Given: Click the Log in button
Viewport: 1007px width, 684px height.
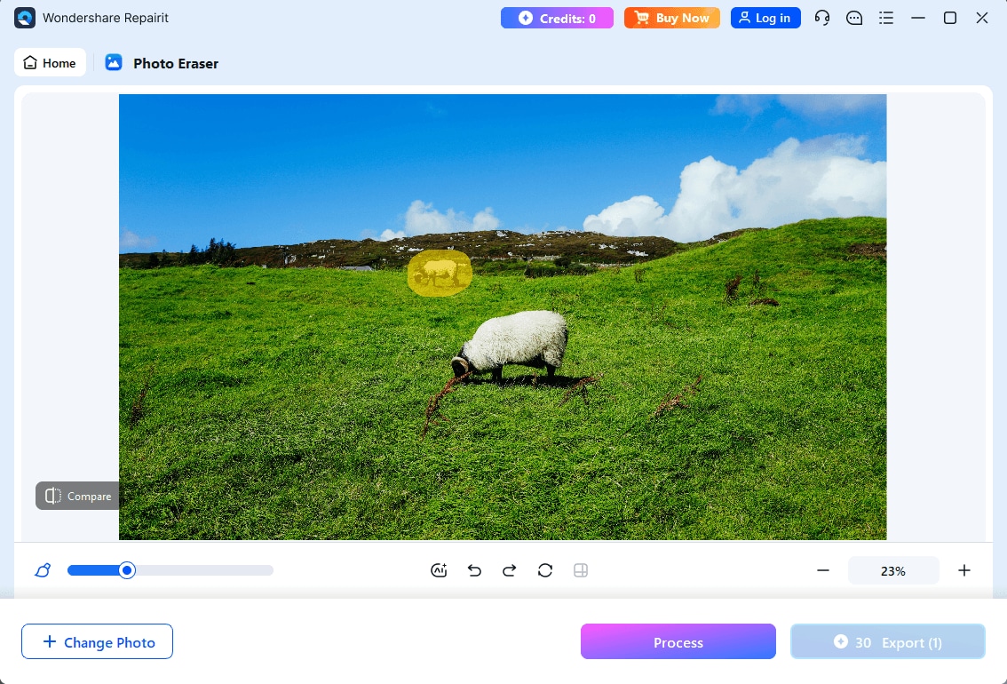Looking at the screenshot, I should pyautogui.click(x=765, y=18).
